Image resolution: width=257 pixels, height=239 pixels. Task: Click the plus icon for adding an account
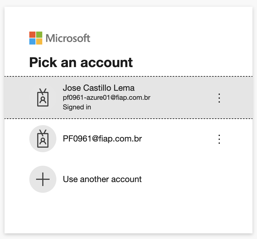pyautogui.click(x=43, y=179)
